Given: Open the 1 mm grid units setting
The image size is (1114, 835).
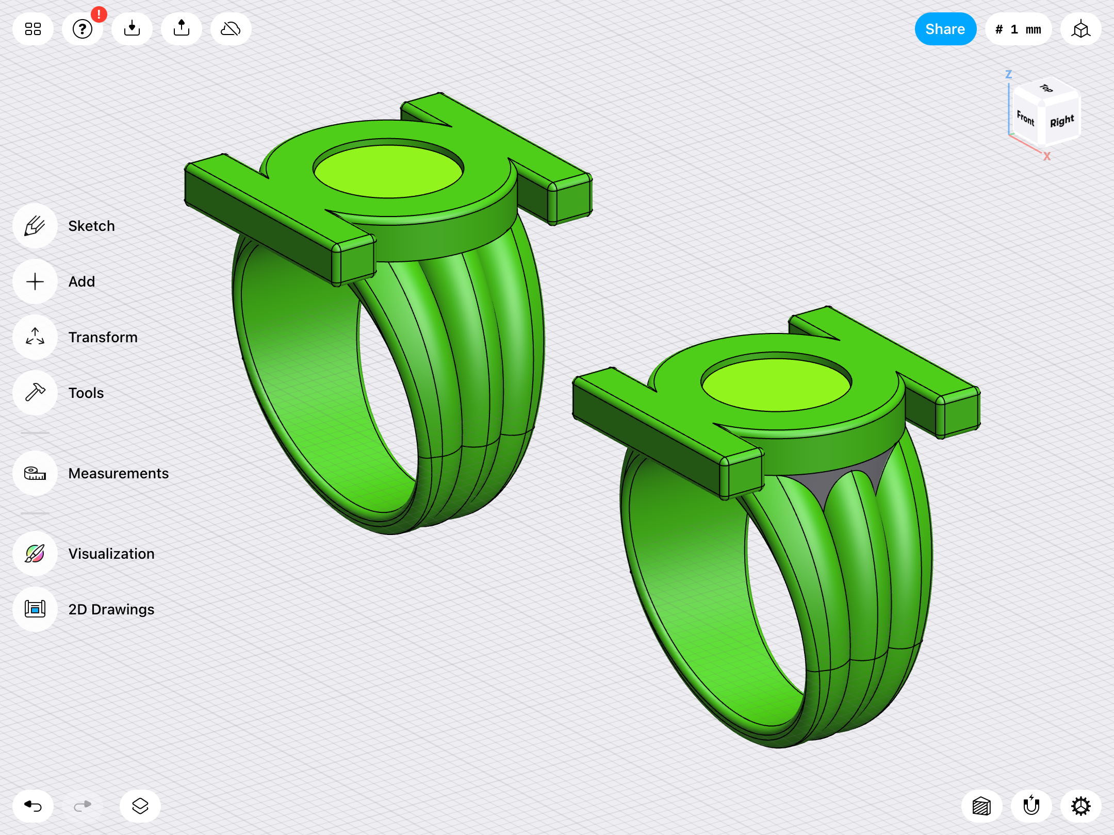Looking at the screenshot, I should (x=1019, y=29).
